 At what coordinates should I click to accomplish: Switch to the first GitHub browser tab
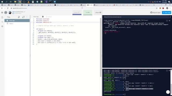tap(4, 5)
